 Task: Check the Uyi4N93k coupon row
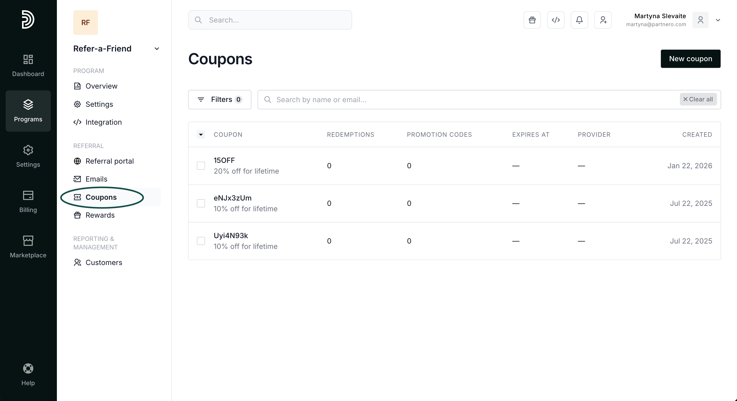click(x=201, y=241)
